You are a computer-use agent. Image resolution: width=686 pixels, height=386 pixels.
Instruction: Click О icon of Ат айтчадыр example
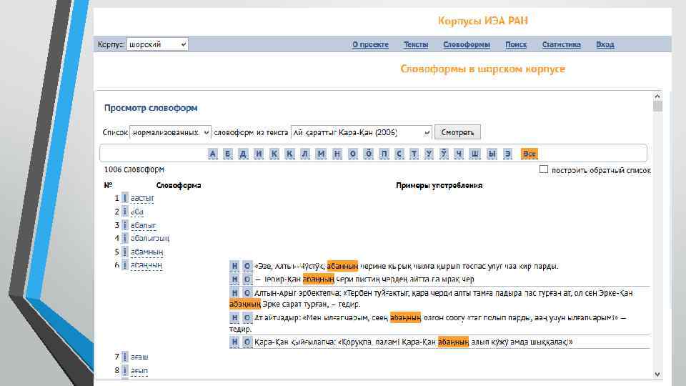[247, 317]
